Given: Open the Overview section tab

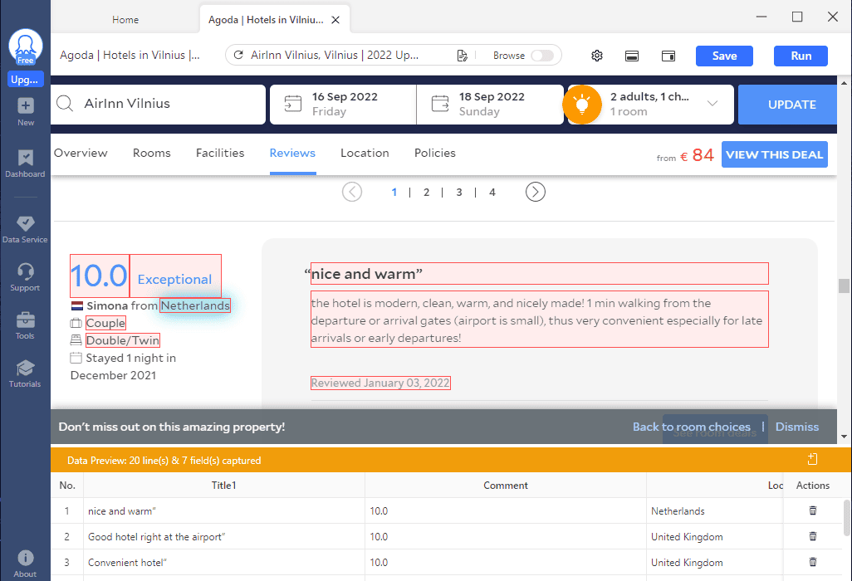Looking at the screenshot, I should (x=81, y=153).
